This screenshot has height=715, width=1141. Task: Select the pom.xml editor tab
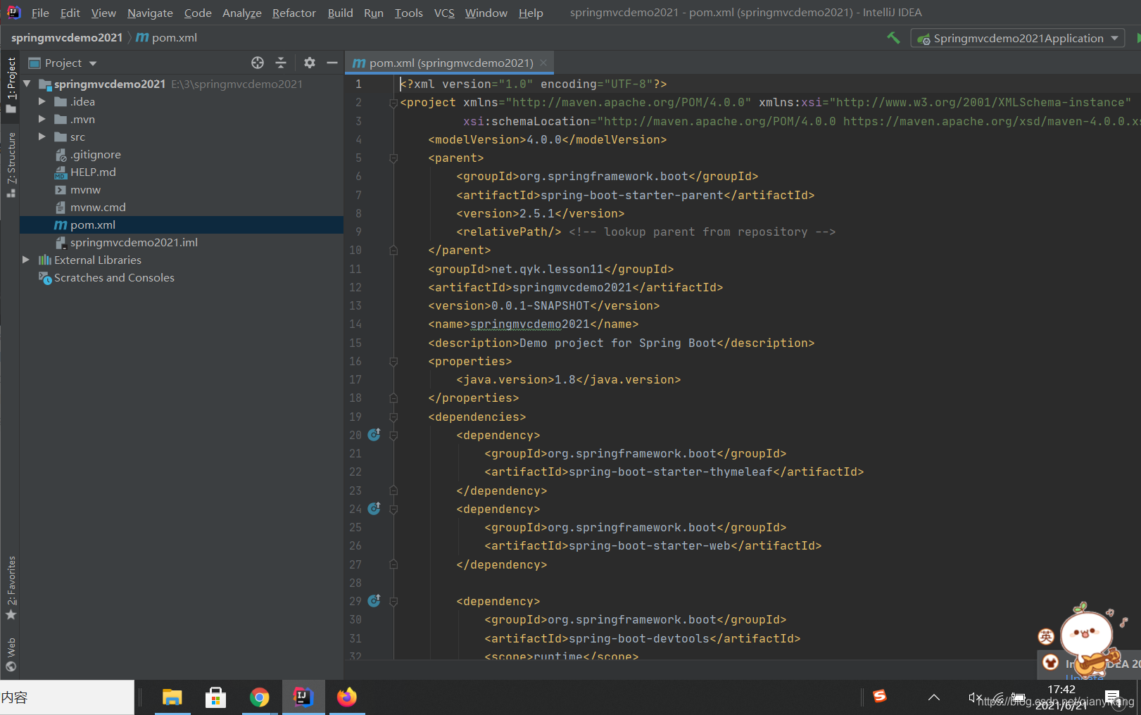coord(450,63)
